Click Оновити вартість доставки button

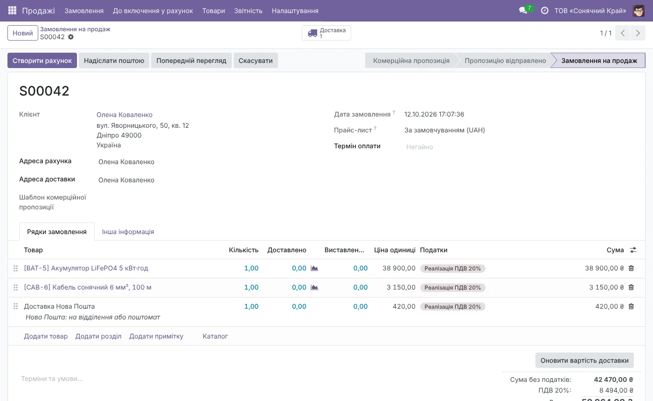pyautogui.click(x=584, y=360)
